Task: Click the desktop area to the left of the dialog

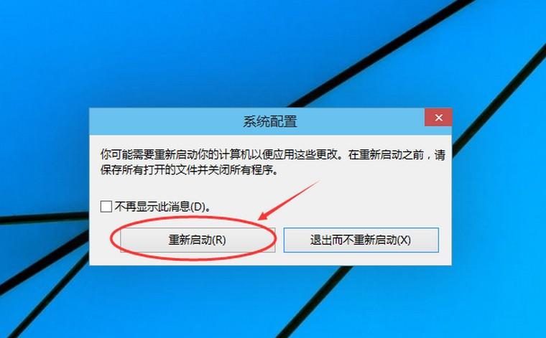Action: [x=45, y=187]
